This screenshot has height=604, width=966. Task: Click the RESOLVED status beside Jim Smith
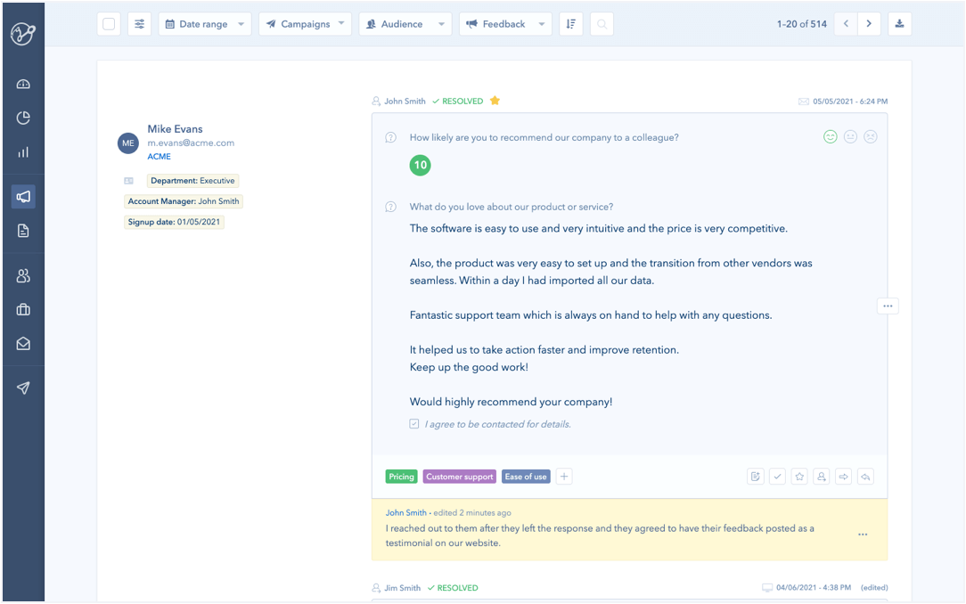tap(453, 588)
